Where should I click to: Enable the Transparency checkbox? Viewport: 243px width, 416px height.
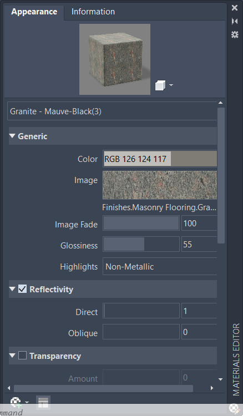pyautogui.click(x=22, y=356)
